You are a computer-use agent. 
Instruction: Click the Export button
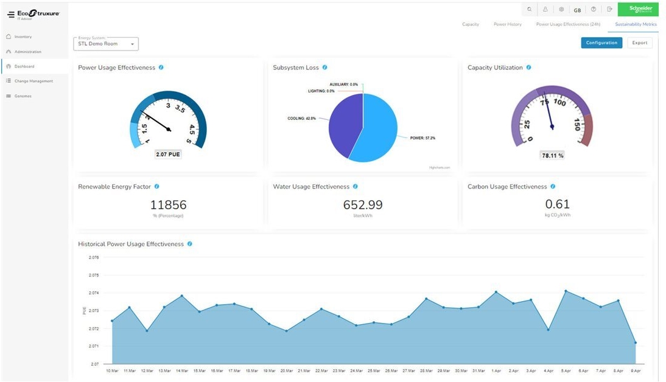point(640,43)
